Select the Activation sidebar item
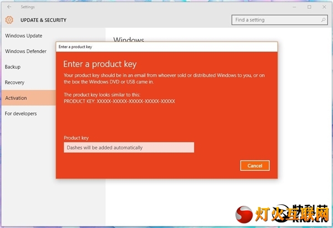333x228 pixels. coord(29,98)
